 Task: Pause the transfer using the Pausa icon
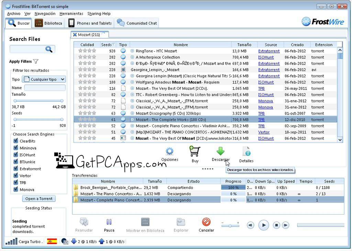click(x=109, y=222)
